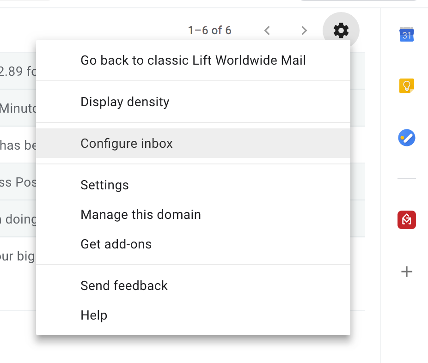Open the email row showing 'ss Pos'
Image resolution: width=428 pixels, height=363 pixels.
point(18,182)
